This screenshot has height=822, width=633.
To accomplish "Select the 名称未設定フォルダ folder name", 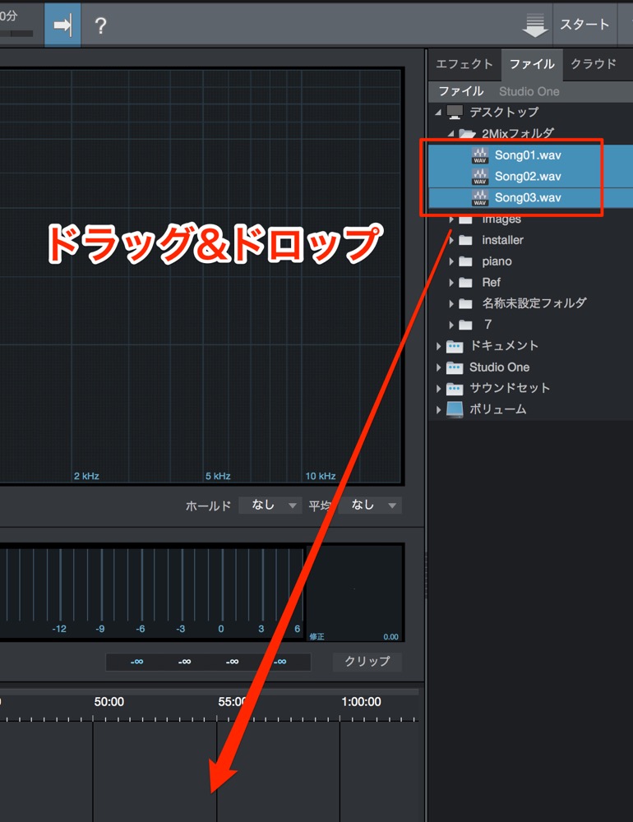I will (534, 303).
